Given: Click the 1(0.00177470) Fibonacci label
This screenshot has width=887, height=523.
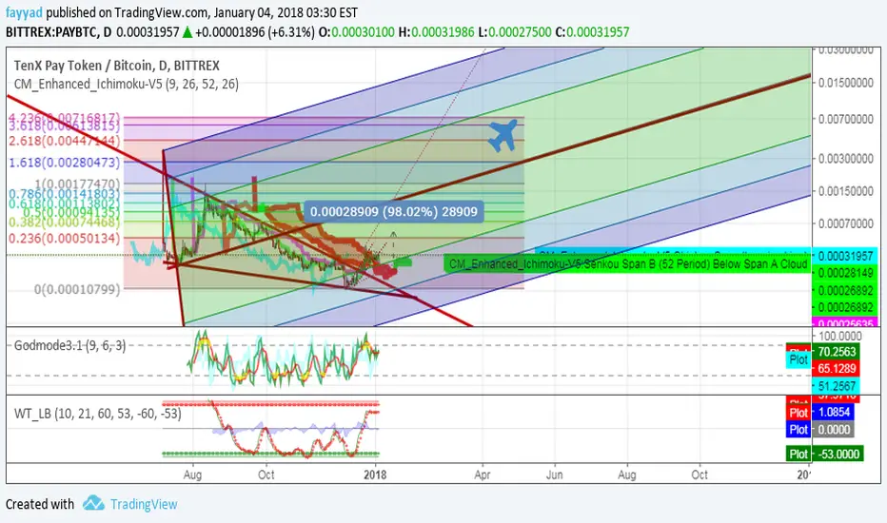Looking at the screenshot, I should tap(77, 184).
